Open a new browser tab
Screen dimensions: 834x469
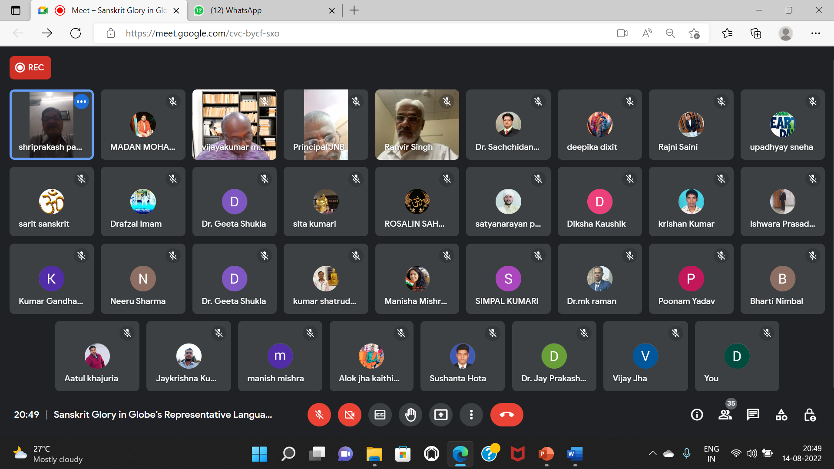click(x=354, y=10)
